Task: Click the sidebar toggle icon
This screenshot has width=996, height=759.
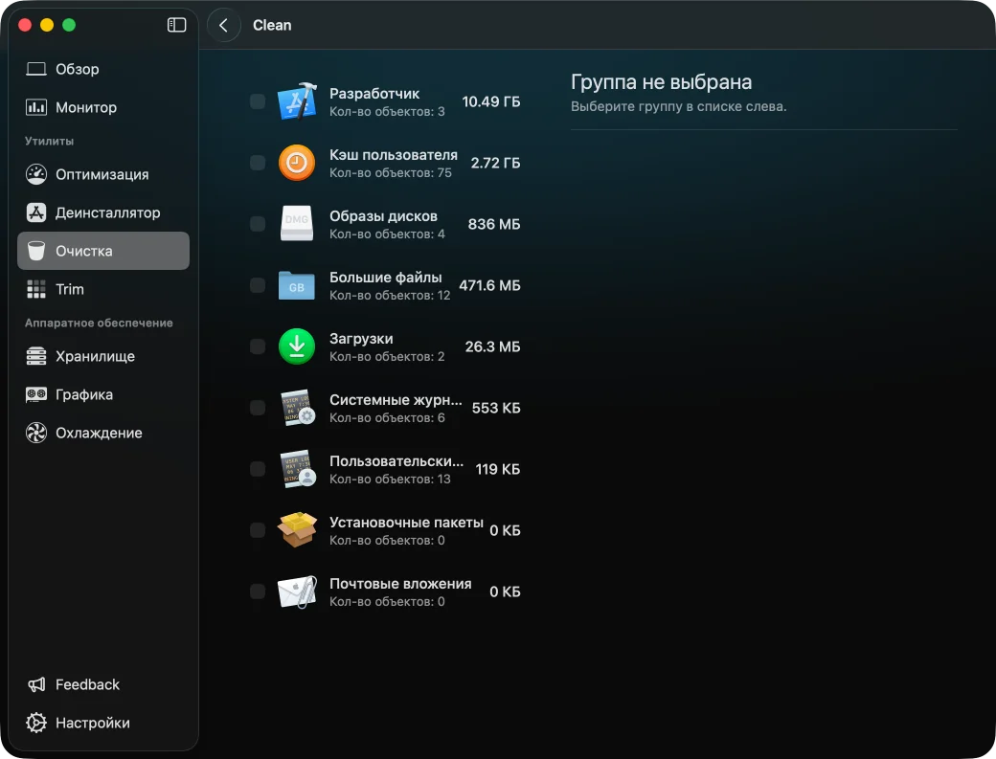Action: [176, 25]
